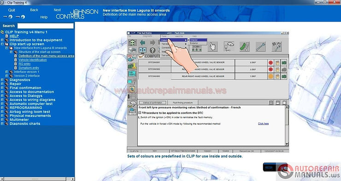This screenshot has height=181, width=341.
Task: Click the Back button
Action: [34, 10]
